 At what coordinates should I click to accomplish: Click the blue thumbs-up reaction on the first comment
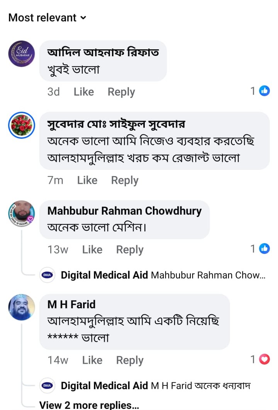(x=264, y=91)
